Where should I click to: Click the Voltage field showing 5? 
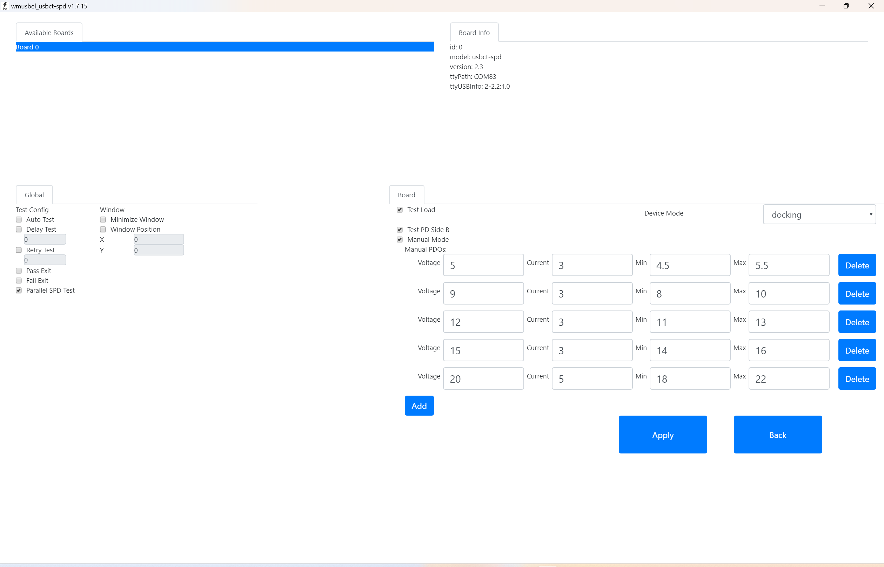(483, 265)
